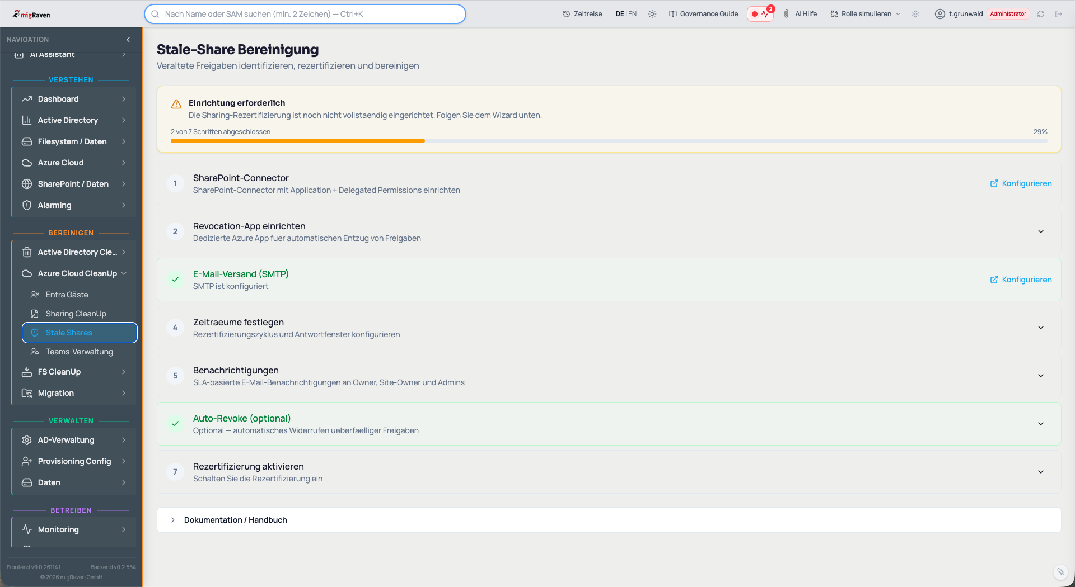Switch language to DE

point(619,14)
